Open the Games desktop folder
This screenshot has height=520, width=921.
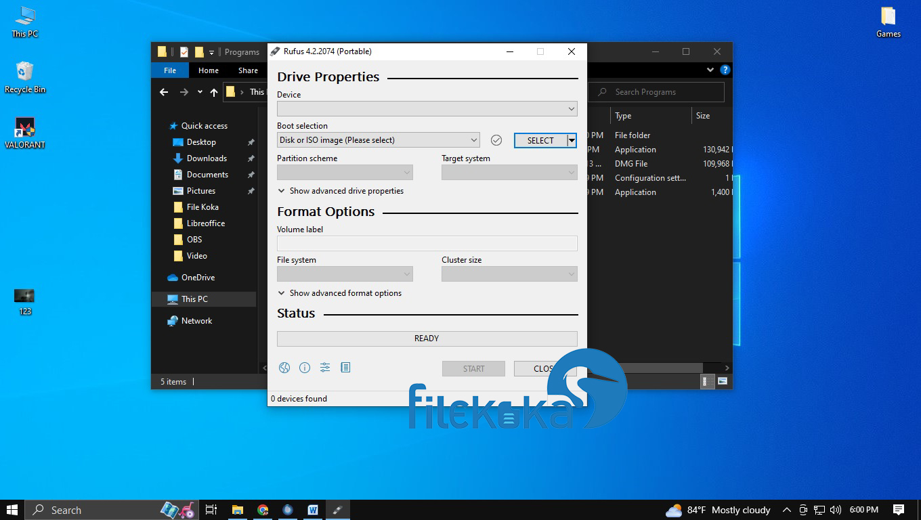coord(888,21)
